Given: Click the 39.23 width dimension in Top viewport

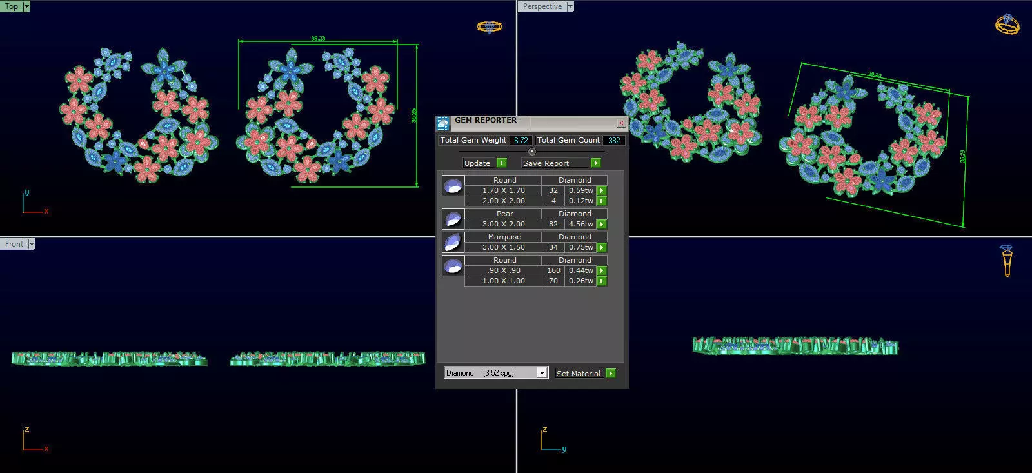Looking at the screenshot, I should [318, 39].
